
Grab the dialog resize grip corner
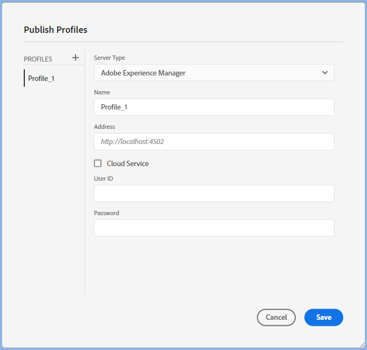coord(362,345)
